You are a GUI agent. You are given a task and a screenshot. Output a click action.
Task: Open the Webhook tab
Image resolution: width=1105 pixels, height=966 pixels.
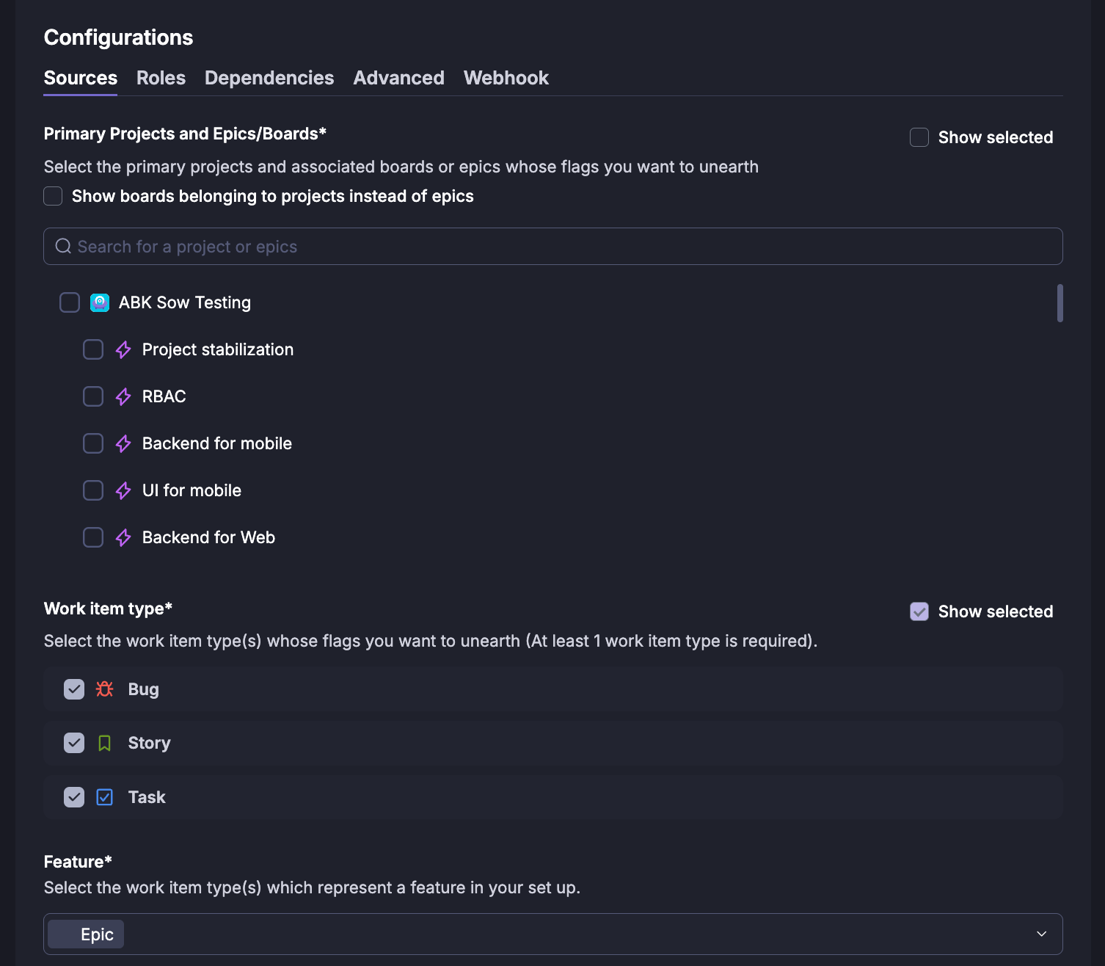(506, 78)
